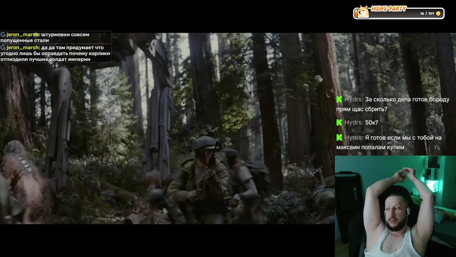Viewport: 456px width, 257px height.
Task: Select the message 'штурмовки совсем попущенные стали'
Action: point(45,37)
